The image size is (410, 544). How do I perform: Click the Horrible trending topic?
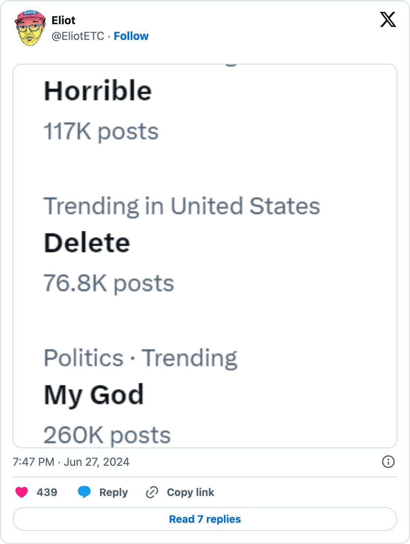coord(98,91)
